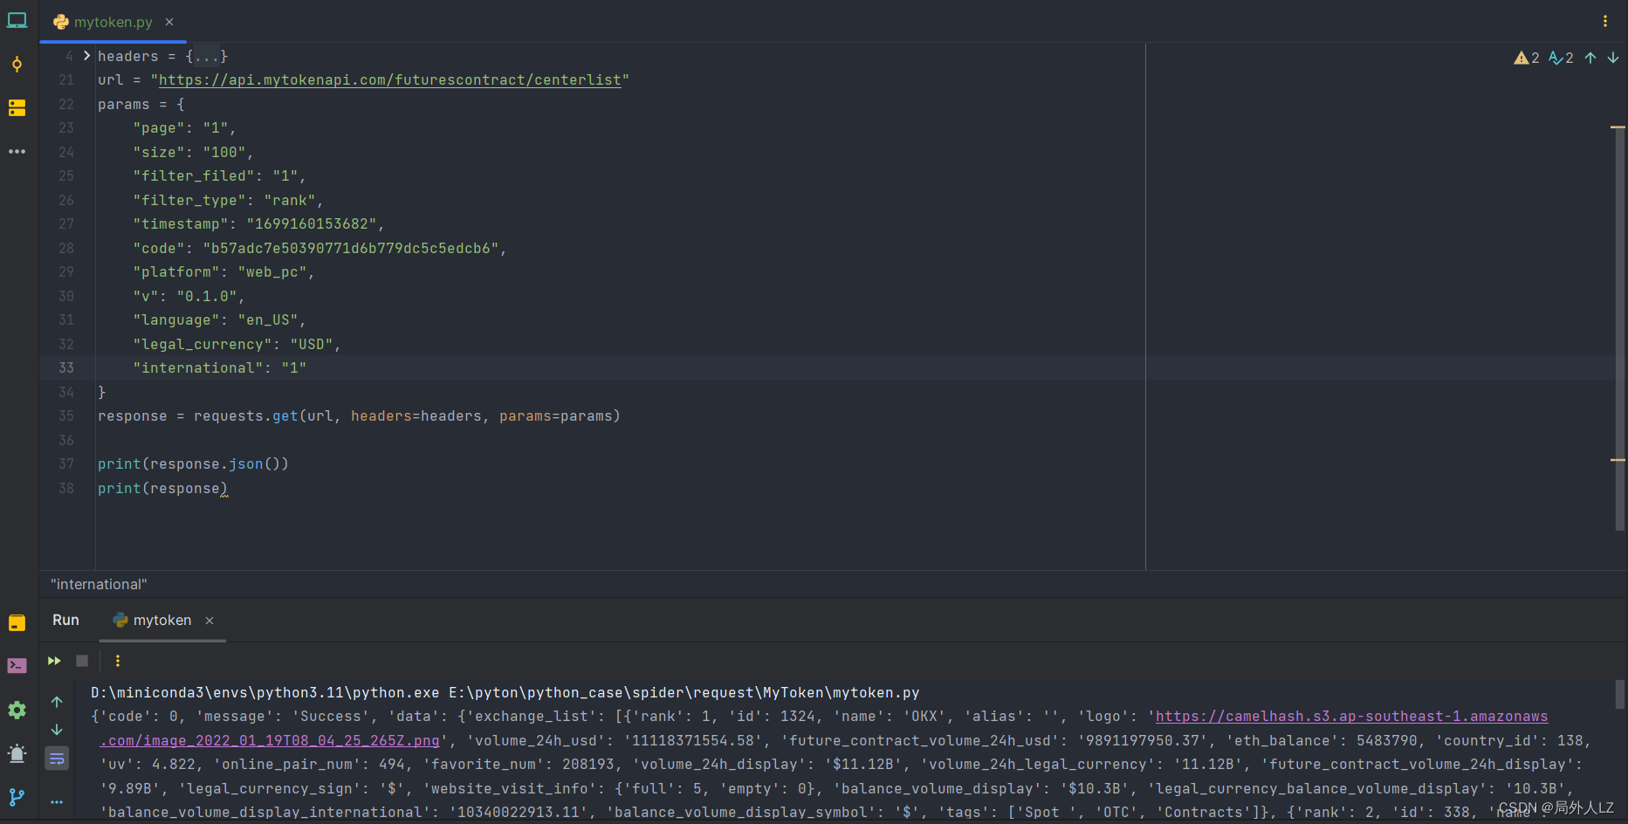
Task: Open the Services gear tool window icon
Action: (17, 710)
